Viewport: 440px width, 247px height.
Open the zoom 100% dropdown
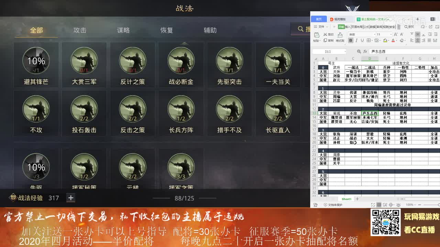(410, 205)
